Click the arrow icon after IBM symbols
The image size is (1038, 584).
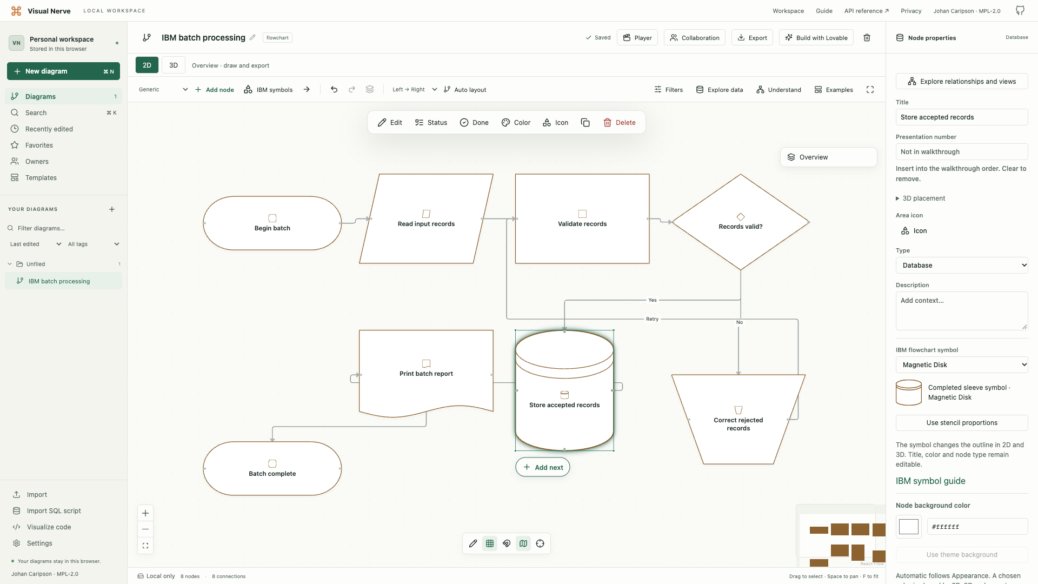[x=307, y=90]
